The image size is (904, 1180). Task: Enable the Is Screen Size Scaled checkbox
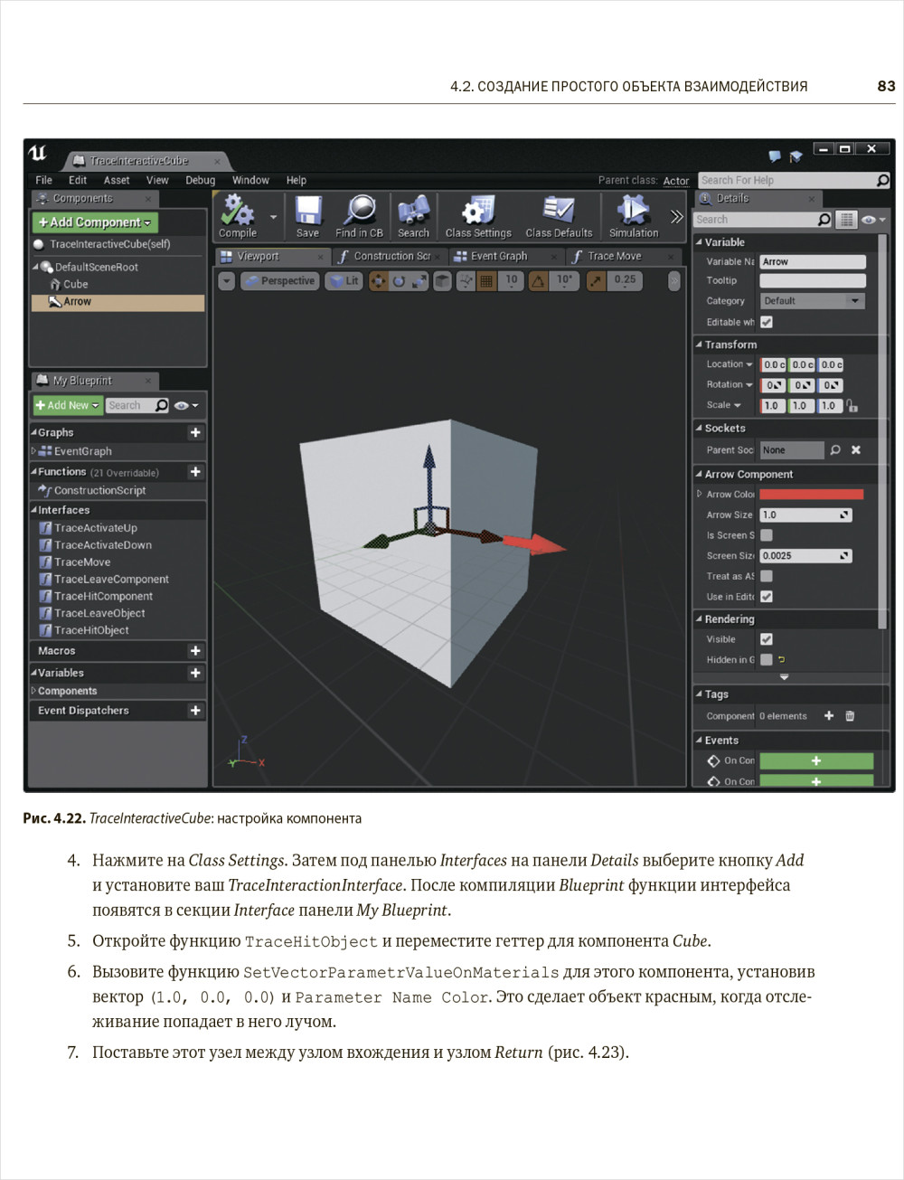pos(767,535)
